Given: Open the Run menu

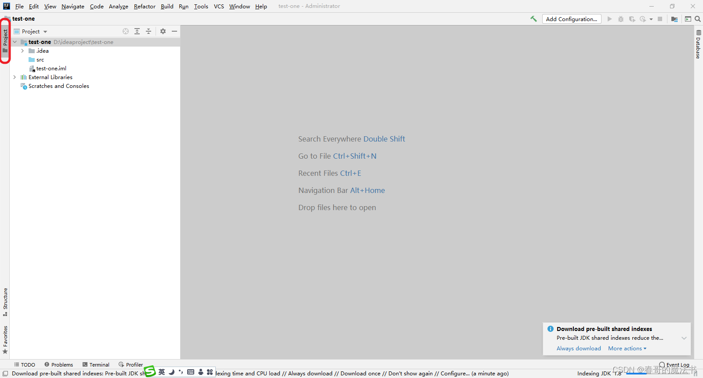Looking at the screenshot, I should [184, 6].
